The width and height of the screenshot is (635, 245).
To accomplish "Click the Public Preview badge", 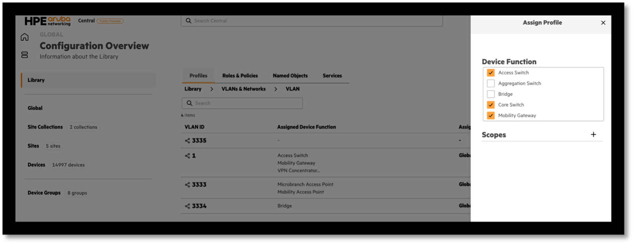I will pos(110,21).
